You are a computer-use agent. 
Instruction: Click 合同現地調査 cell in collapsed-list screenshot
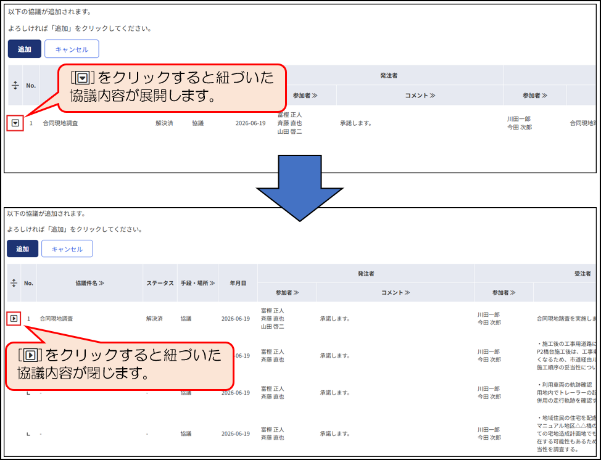point(60,123)
